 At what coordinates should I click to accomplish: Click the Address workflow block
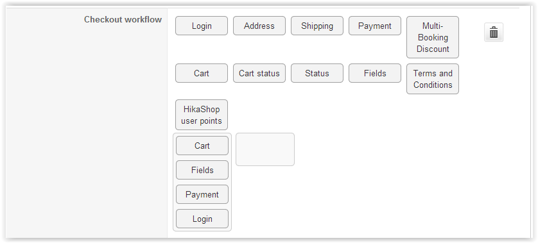pyautogui.click(x=259, y=26)
